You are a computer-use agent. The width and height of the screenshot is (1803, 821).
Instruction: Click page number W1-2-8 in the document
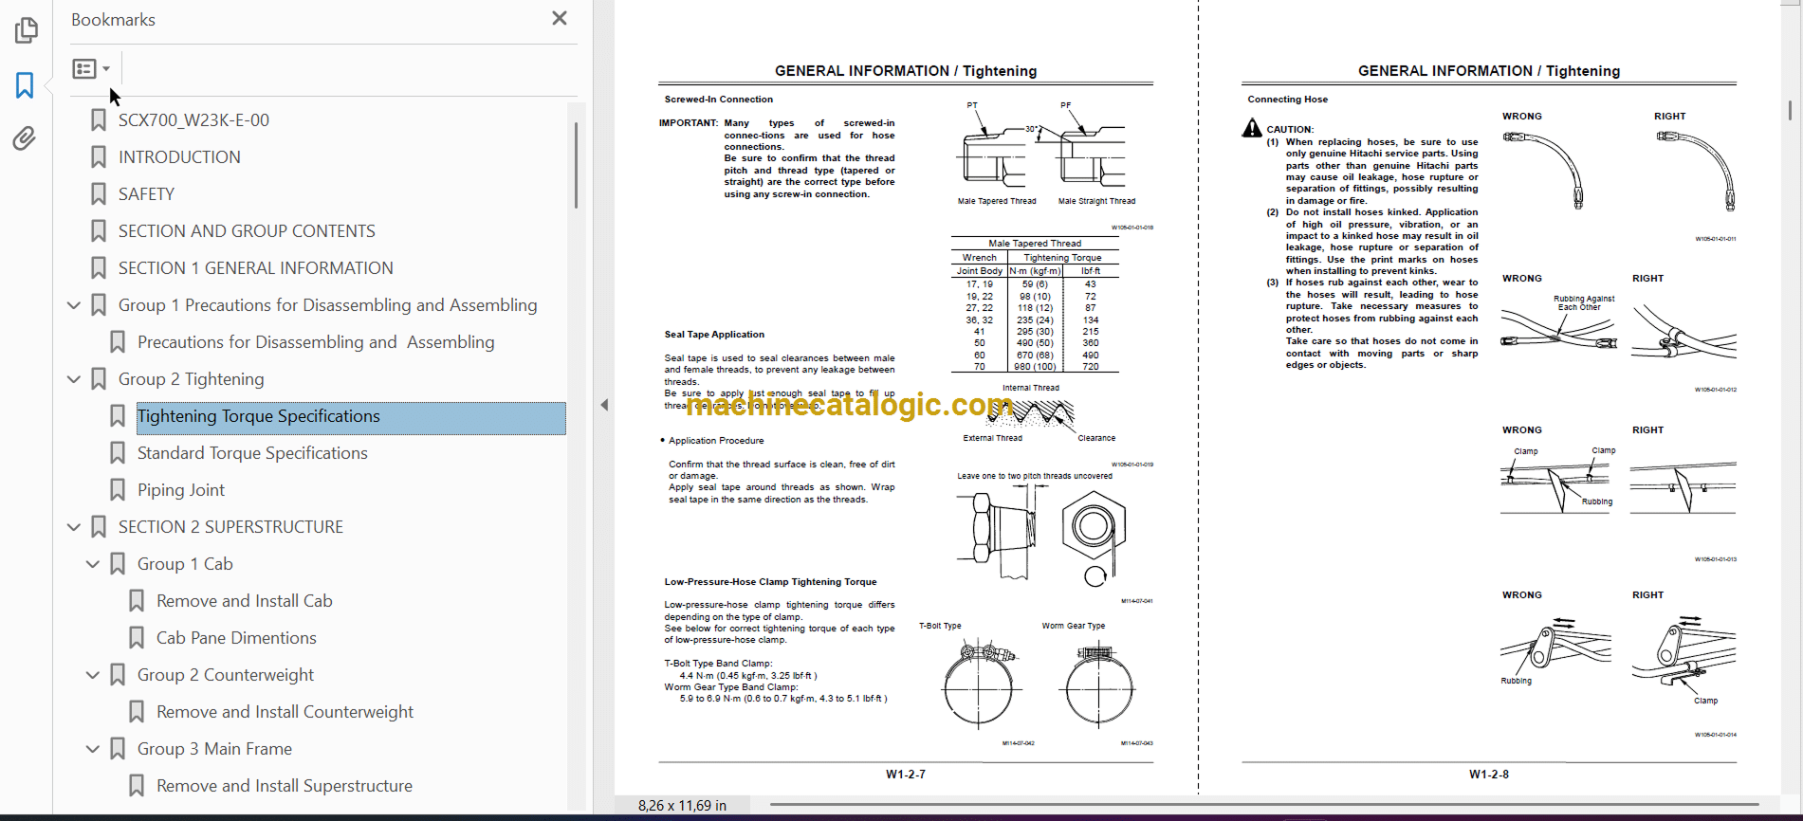coord(1489,775)
